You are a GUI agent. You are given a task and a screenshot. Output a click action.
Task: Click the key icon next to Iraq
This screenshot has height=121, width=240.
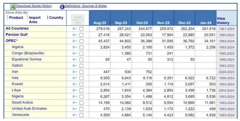[75, 78]
